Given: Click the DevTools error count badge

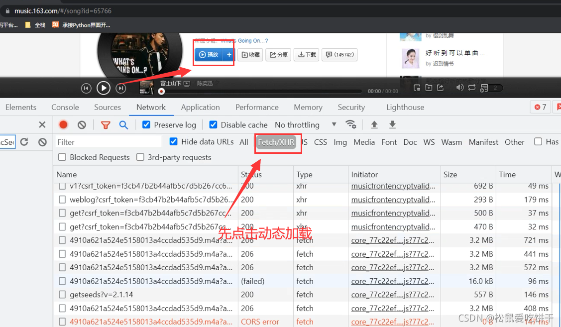Looking at the screenshot, I should tap(540, 107).
